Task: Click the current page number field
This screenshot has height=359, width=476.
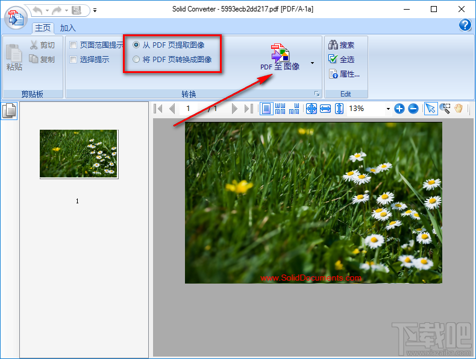Action: 188,109
